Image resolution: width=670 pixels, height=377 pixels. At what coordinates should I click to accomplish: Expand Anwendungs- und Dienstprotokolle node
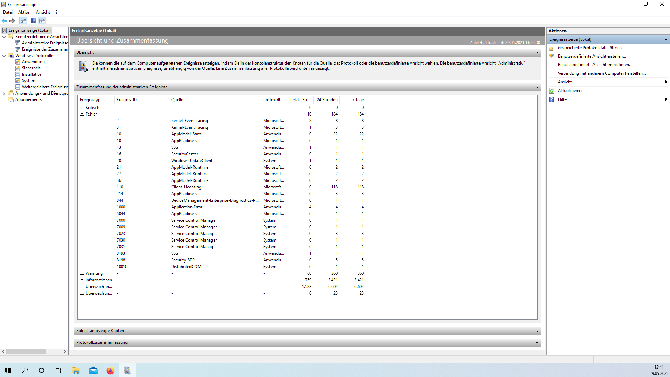click(4, 93)
